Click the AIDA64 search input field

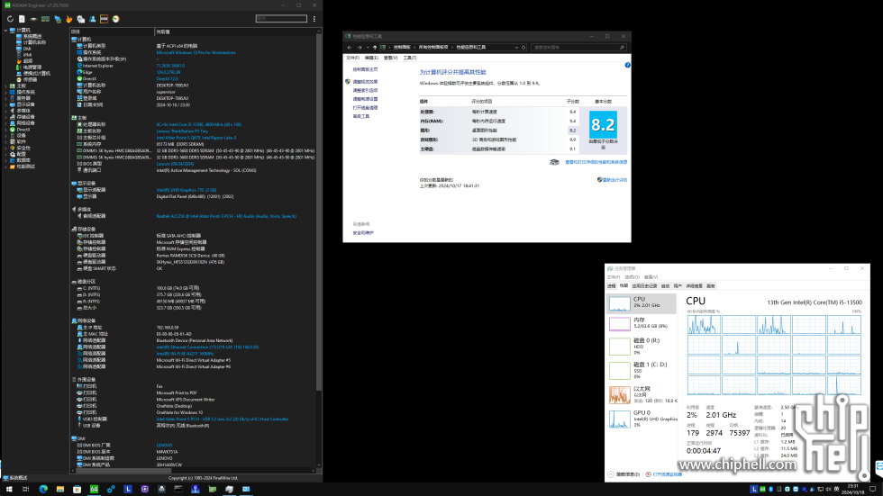(281, 19)
